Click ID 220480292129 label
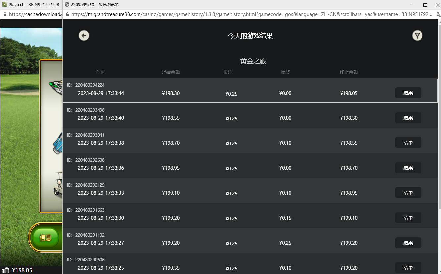The height and width of the screenshot is (274, 441). 86,185
